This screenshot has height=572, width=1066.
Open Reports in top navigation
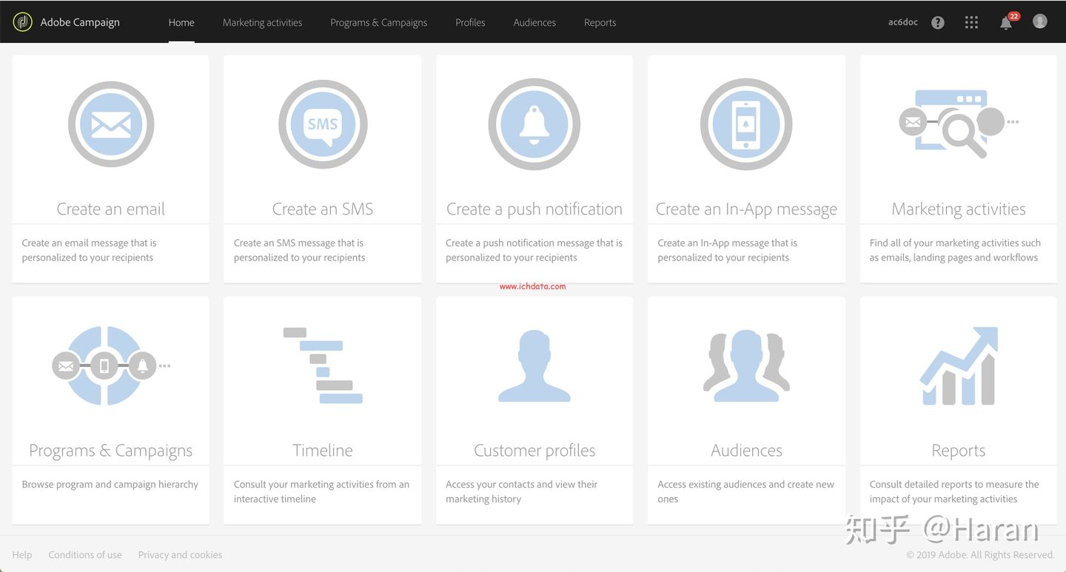[600, 22]
